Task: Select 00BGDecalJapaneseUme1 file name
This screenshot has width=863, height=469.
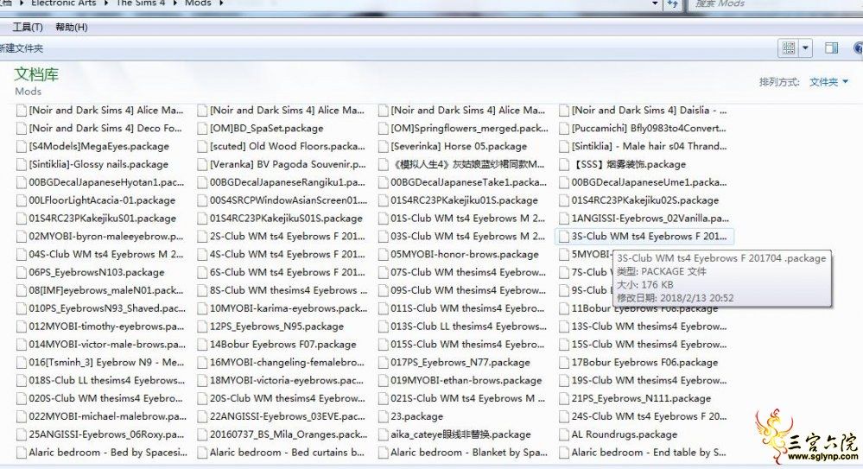Action: [649, 182]
